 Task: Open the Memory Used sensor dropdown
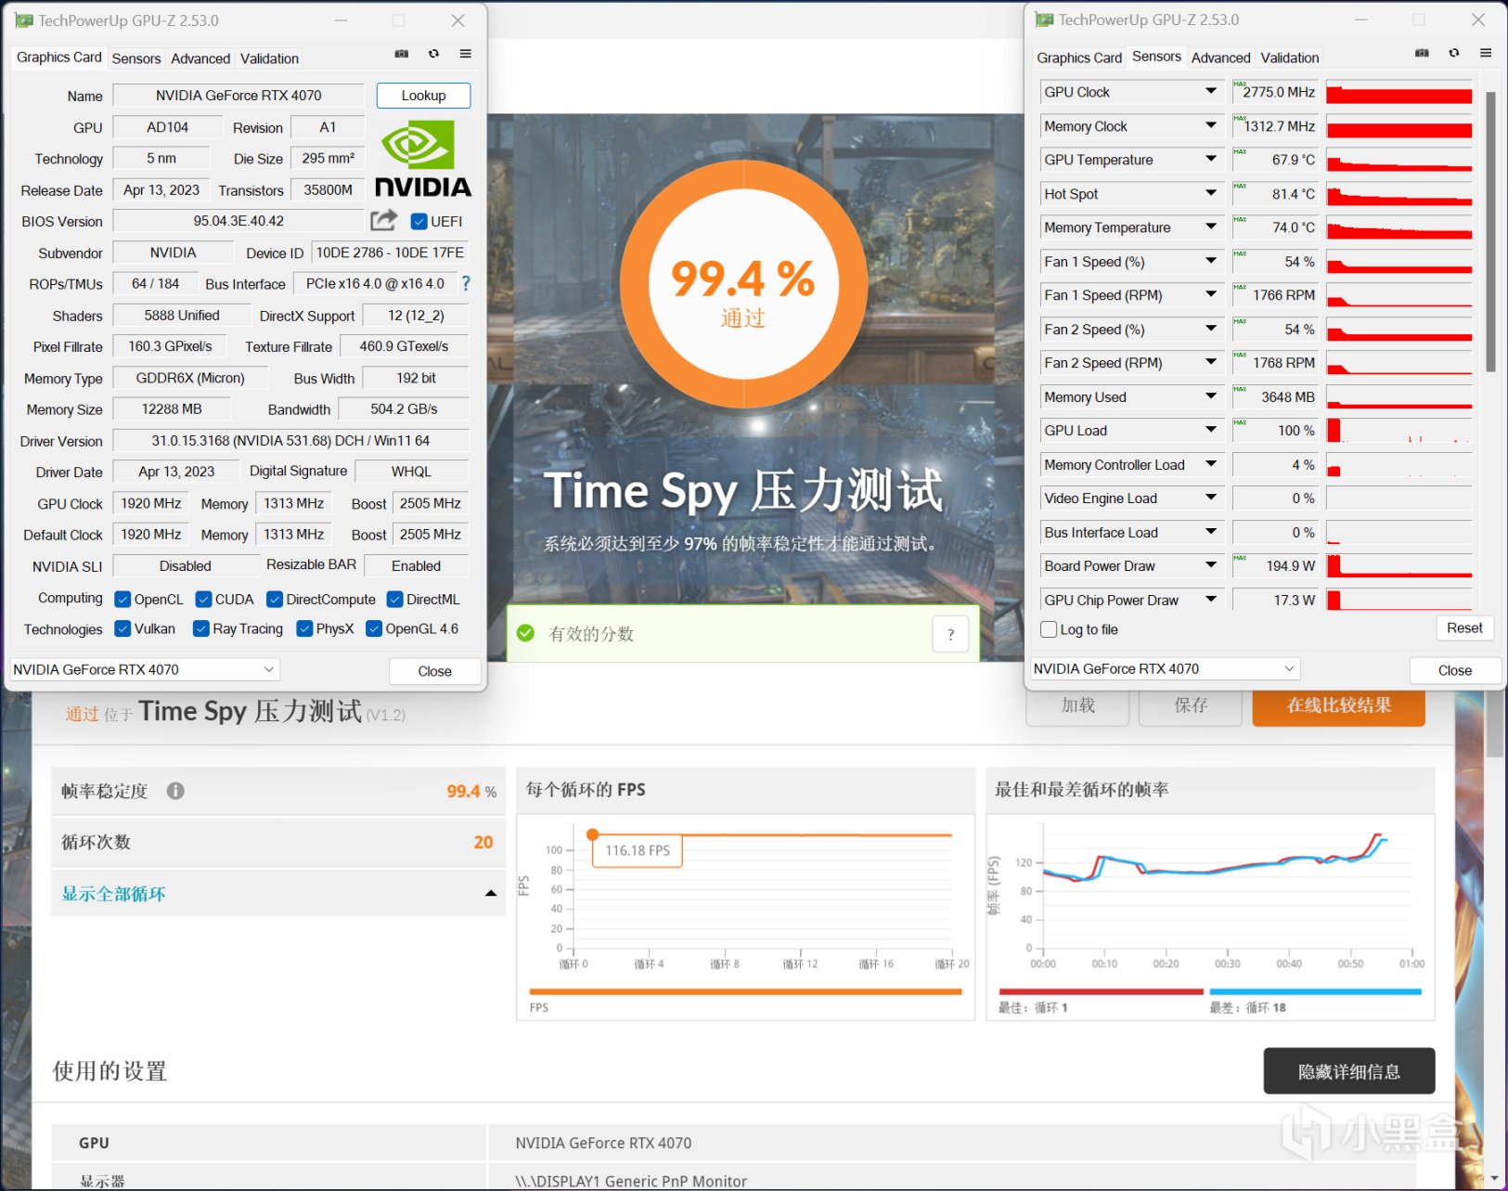click(x=1211, y=397)
